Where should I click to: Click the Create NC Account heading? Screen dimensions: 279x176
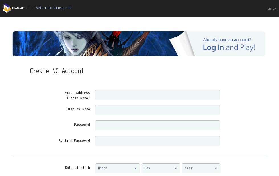(x=57, y=71)
